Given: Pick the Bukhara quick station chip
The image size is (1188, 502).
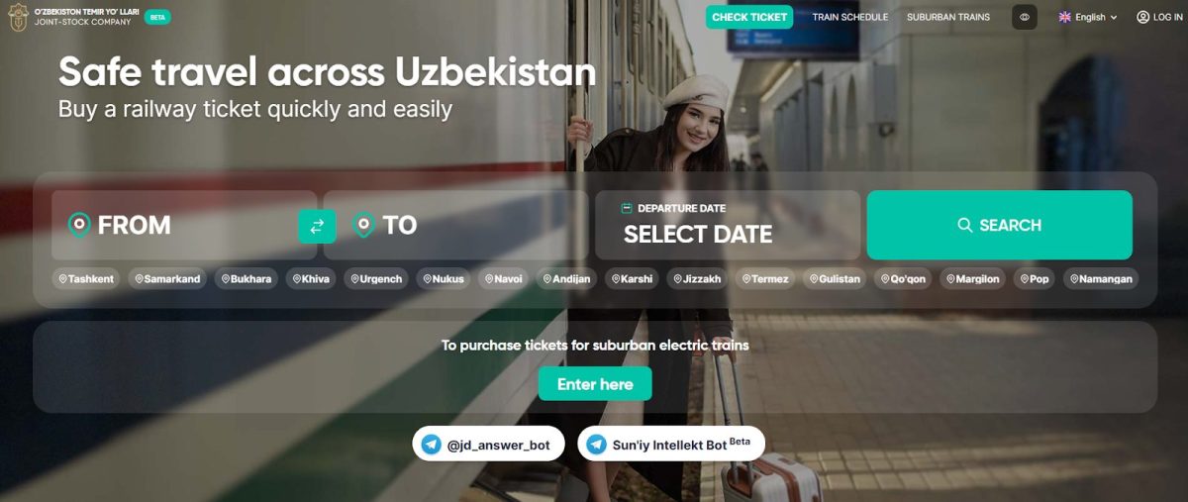Looking at the screenshot, I should tap(247, 279).
